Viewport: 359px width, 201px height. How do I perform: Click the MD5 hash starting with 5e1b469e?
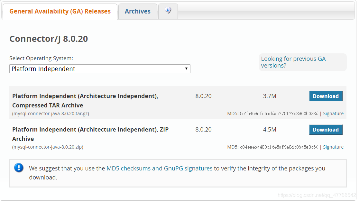279,114
